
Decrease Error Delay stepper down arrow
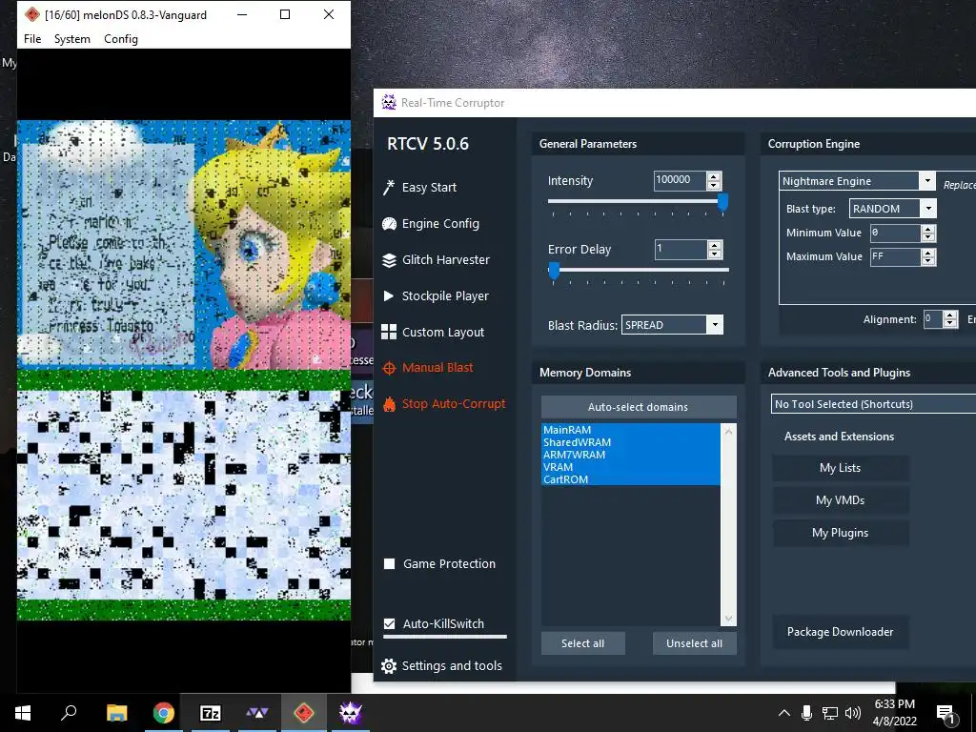point(715,254)
